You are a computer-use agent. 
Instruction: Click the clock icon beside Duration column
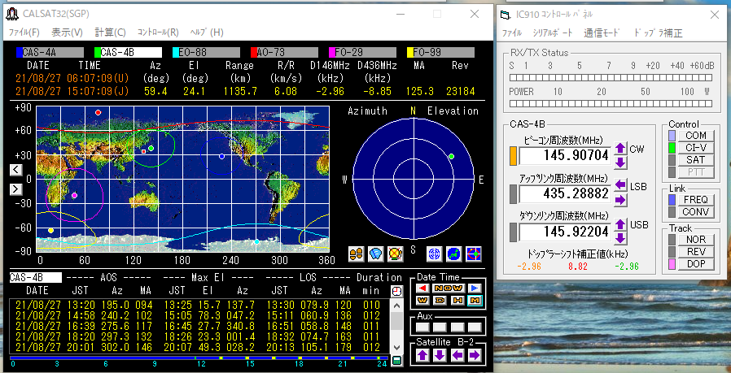(x=396, y=291)
